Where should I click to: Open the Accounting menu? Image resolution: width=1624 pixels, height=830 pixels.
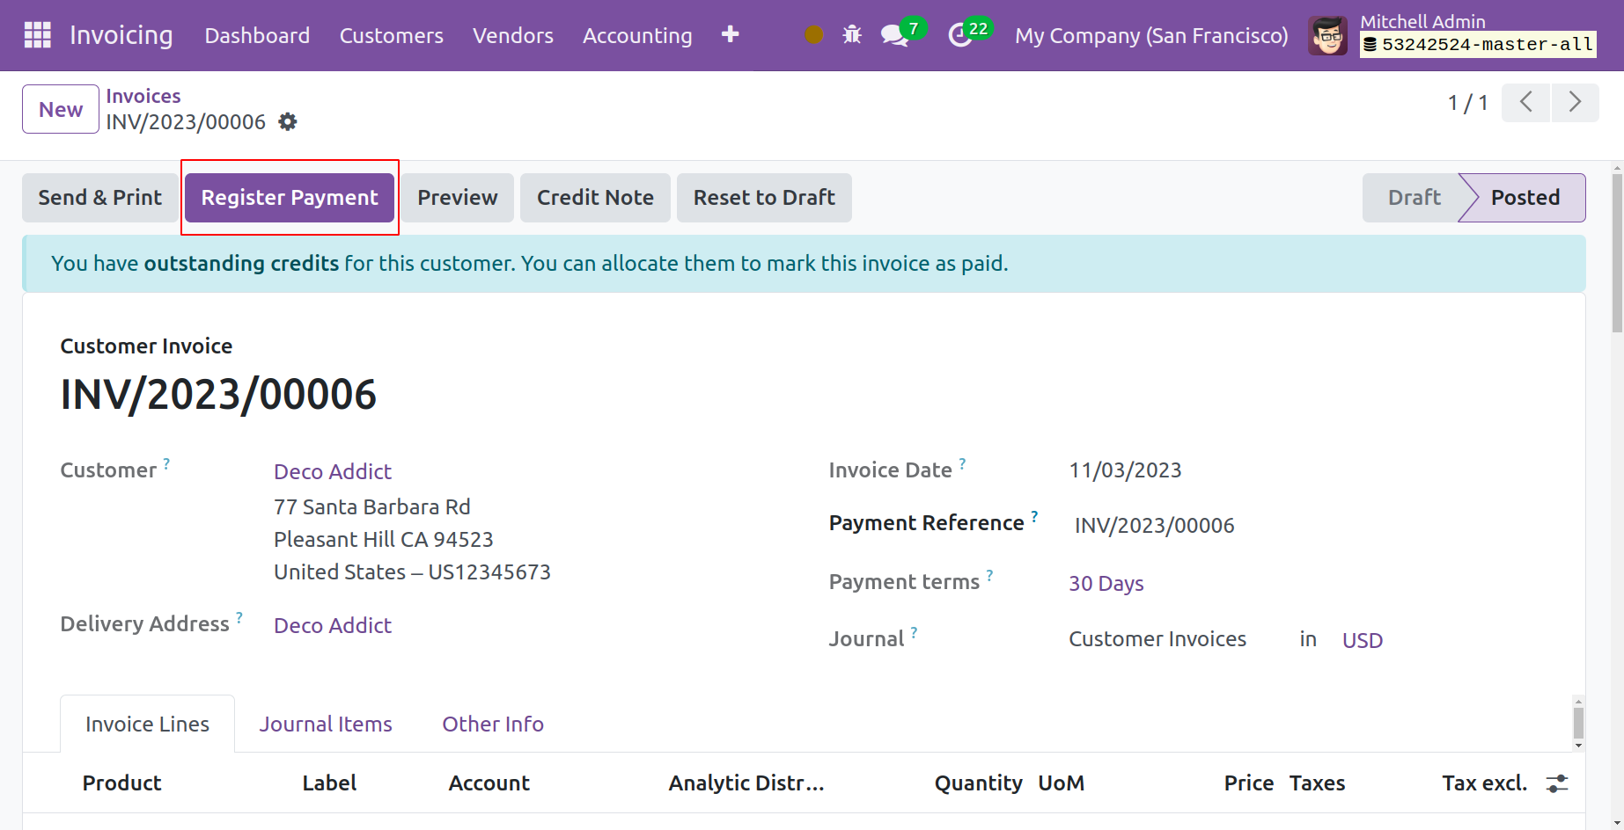(x=637, y=35)
